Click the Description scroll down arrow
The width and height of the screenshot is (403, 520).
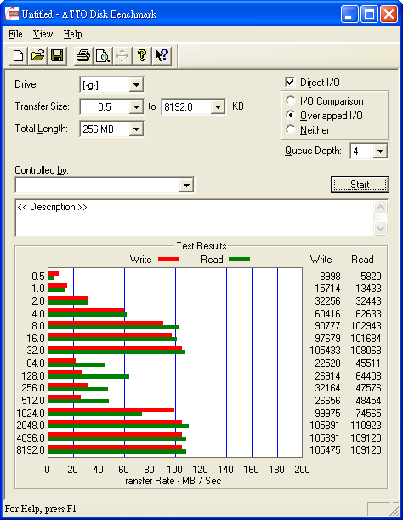click(380, 228)
